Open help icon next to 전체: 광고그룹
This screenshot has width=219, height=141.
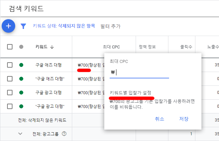pos(64,134)
